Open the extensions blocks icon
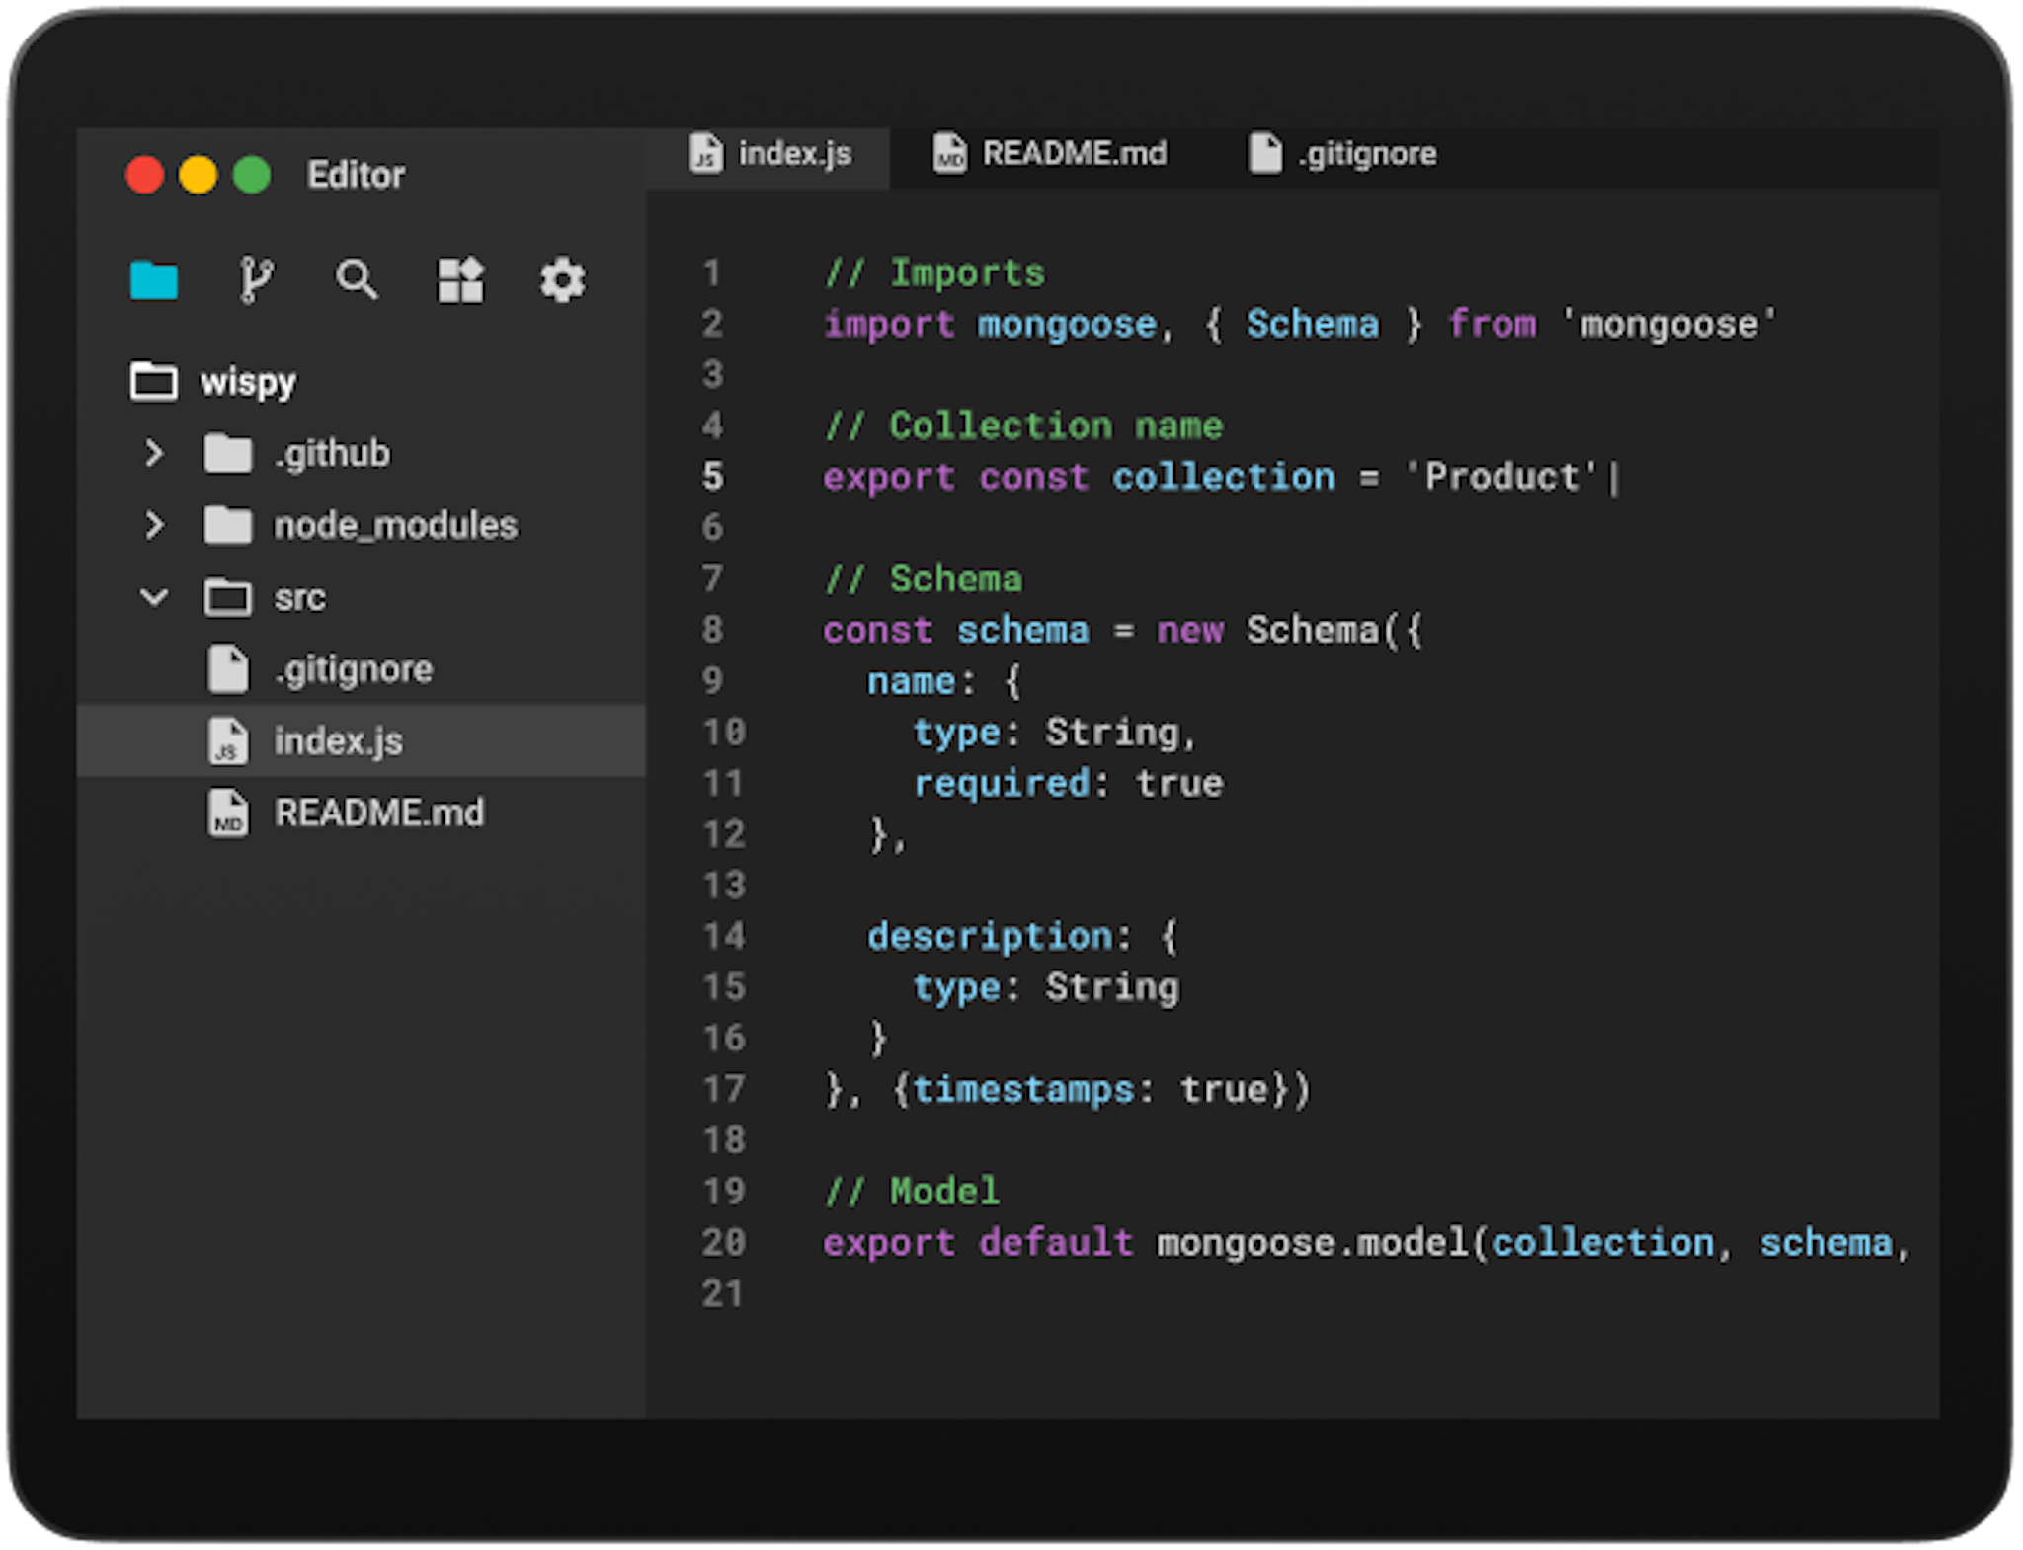Screen dimensions: 2023x1550 pyautogui.click(x=460, y=279)
